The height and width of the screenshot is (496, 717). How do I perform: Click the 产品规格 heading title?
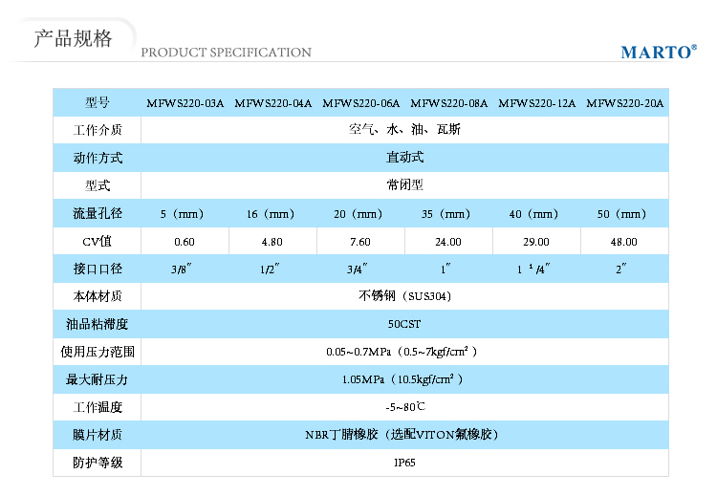coord(73,39)
